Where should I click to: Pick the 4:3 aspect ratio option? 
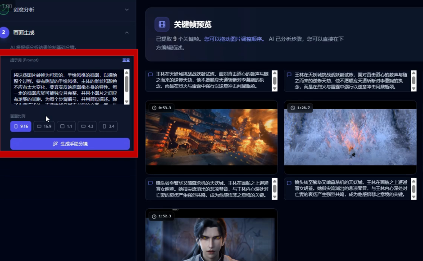tap(87, 126)
